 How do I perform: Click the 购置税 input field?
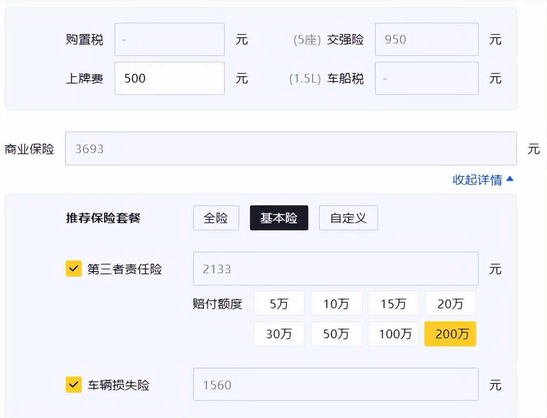(169, 39)
